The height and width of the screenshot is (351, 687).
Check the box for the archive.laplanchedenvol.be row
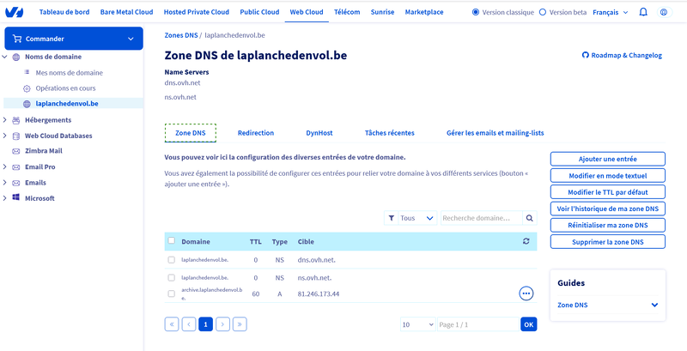[172, 294]
